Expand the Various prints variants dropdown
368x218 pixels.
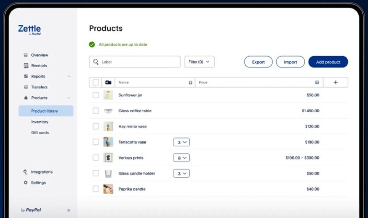[x=181, y=158]
